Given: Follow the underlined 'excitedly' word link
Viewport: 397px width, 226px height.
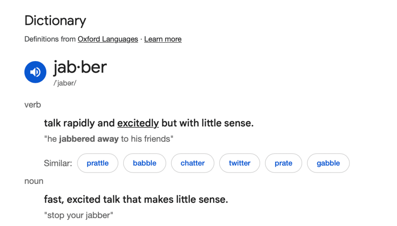Looking at the screenshot, I should point(138,123).
